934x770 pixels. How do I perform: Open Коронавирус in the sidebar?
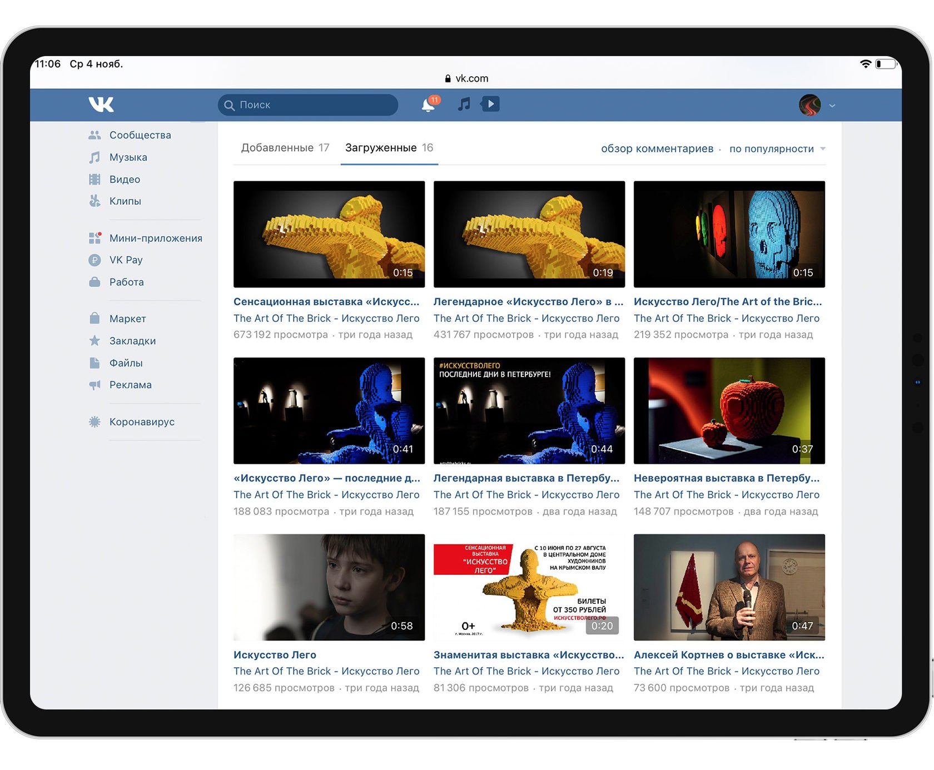tap(142, 421)
